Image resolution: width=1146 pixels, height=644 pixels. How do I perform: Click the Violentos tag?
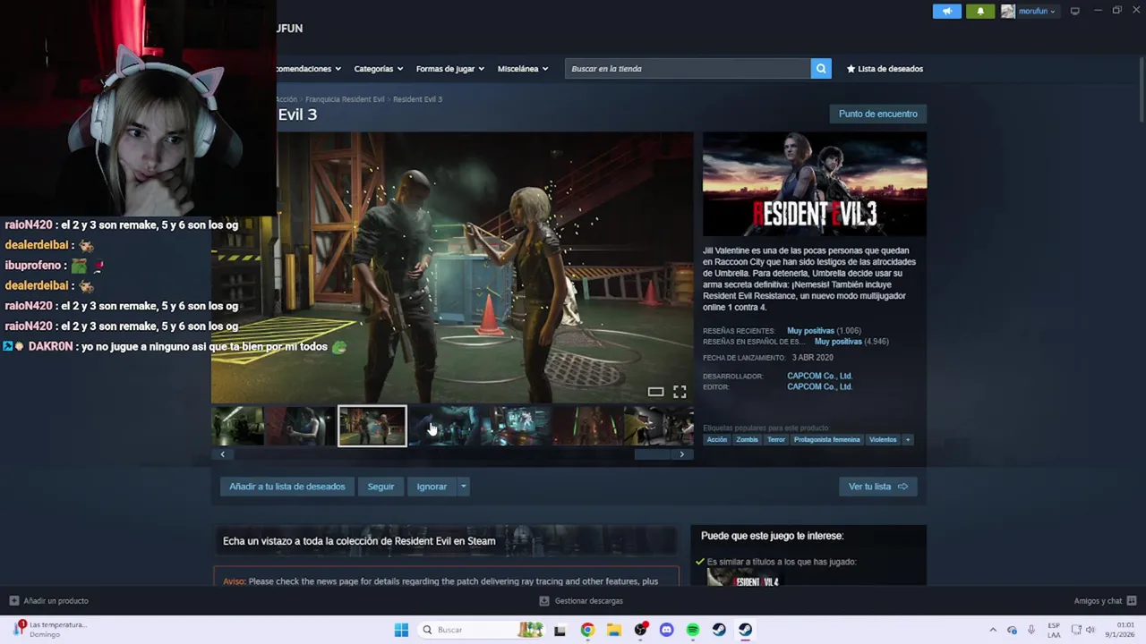(x=883, y=440)
